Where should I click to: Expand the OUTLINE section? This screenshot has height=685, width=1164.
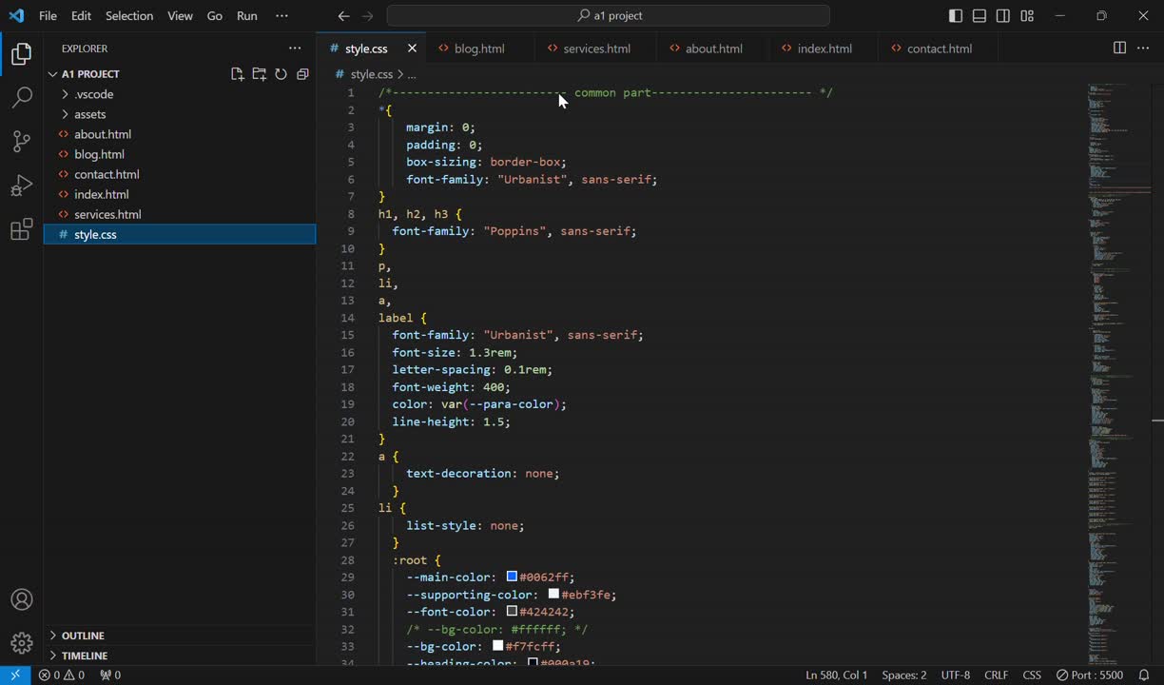click(83, 636)
